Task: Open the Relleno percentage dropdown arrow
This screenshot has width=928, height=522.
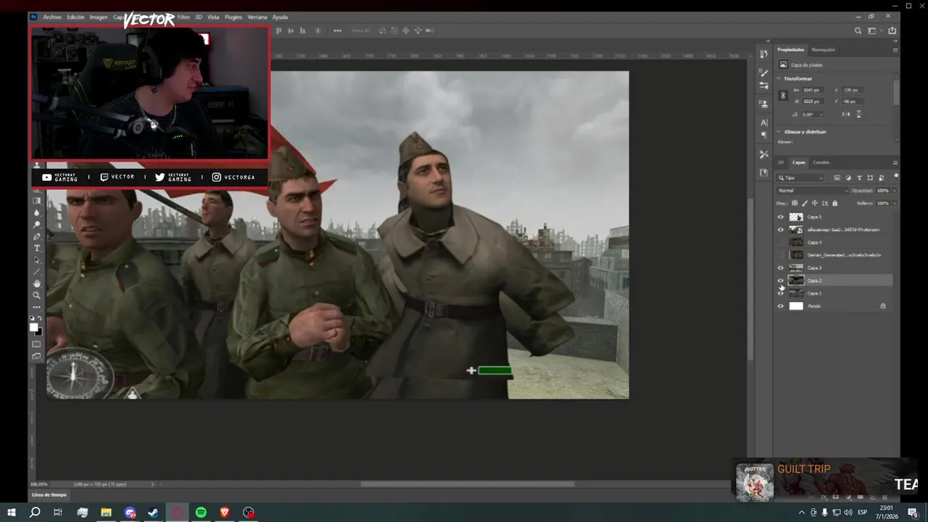Action: tap(895, 203)
